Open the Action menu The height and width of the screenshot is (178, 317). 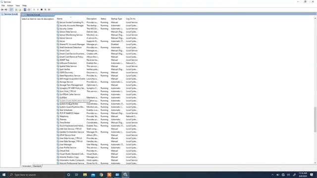pos(10,5)
